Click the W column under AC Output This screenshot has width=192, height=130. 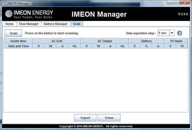click(x=99, y=46)
